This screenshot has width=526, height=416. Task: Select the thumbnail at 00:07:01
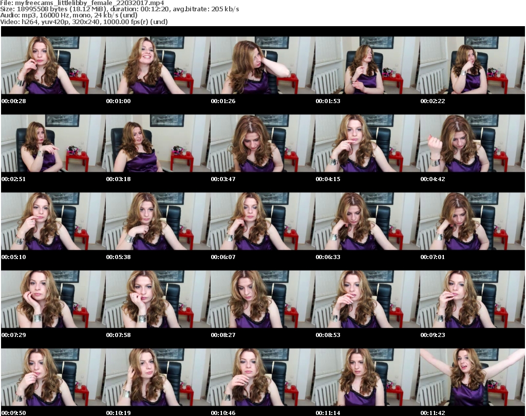[472, 222]
